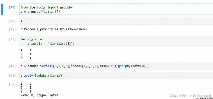
Task: Click the [50] prompt beside the Series output
Action: 13,84
